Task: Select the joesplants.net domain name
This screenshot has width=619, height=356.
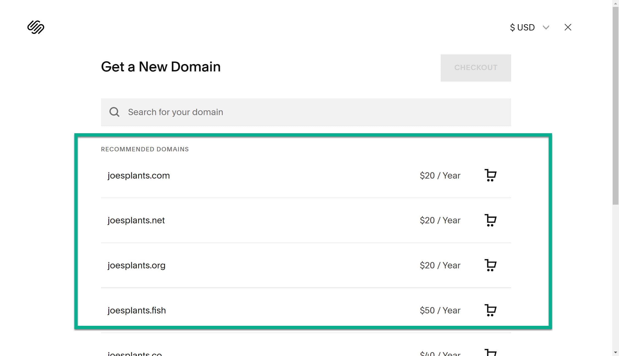Action: coord(136,220)
